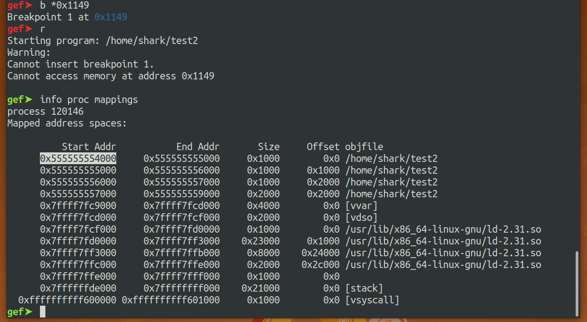This screenshot has width=587, height=322.
Task: Click size value 0x21000
Action: [261, 288]
